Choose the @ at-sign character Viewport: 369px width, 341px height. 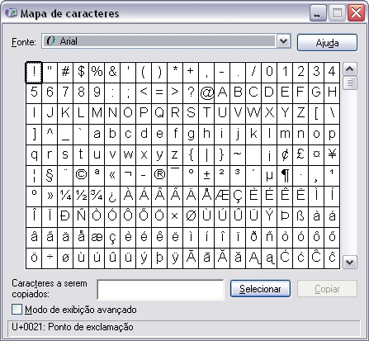[x=206, y=92]
